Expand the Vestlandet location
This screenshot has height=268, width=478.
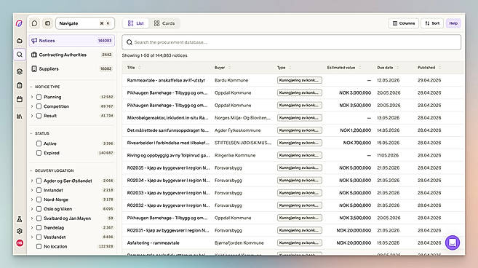click(32, 237)
